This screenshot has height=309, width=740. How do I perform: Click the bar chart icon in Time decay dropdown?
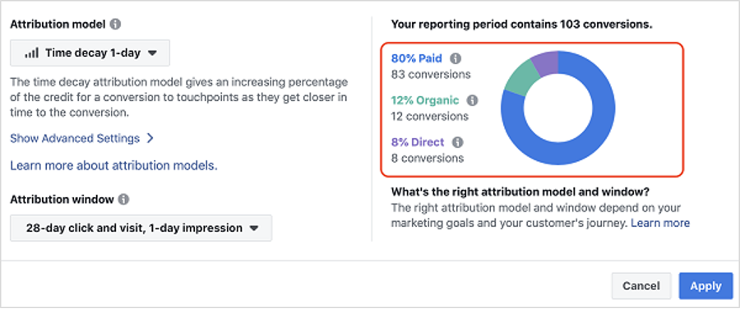pos(31,53)
